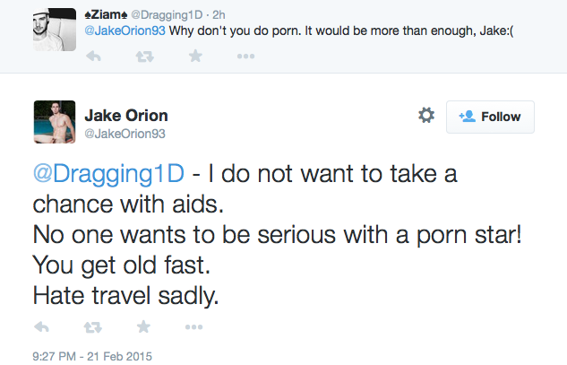Open the @JakeOrion93 mention in Ziam's tweet
Image resolution: width=567 pixels, height=365 pixels.
[x=125, y=30]
